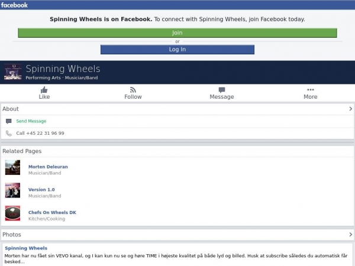
Task: Open the About section header
Action: [x=177, y=109]
